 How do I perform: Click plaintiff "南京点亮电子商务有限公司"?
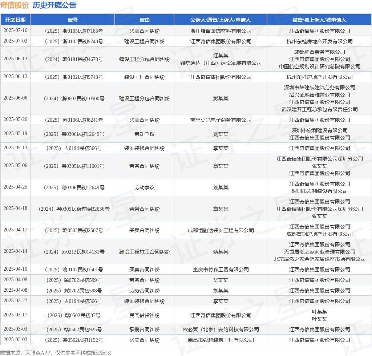(x=221, y=120)
